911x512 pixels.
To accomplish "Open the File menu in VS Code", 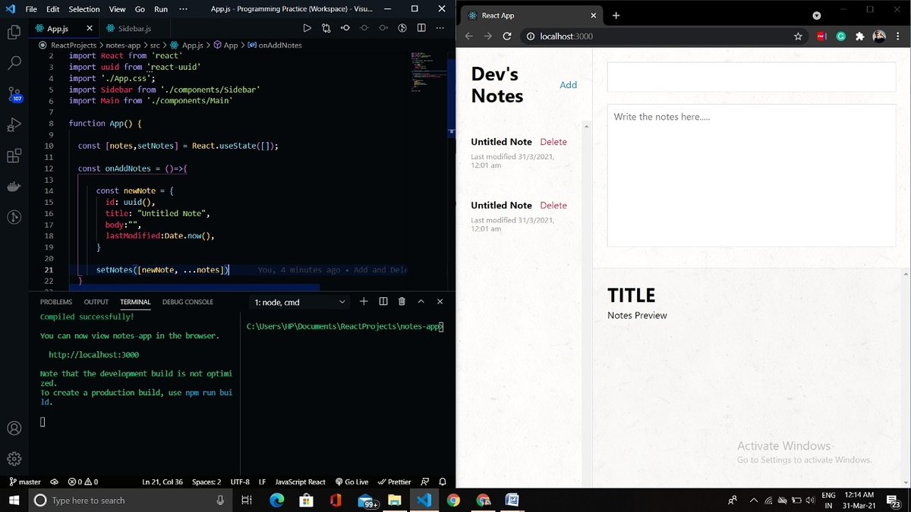I will point(31,9).
